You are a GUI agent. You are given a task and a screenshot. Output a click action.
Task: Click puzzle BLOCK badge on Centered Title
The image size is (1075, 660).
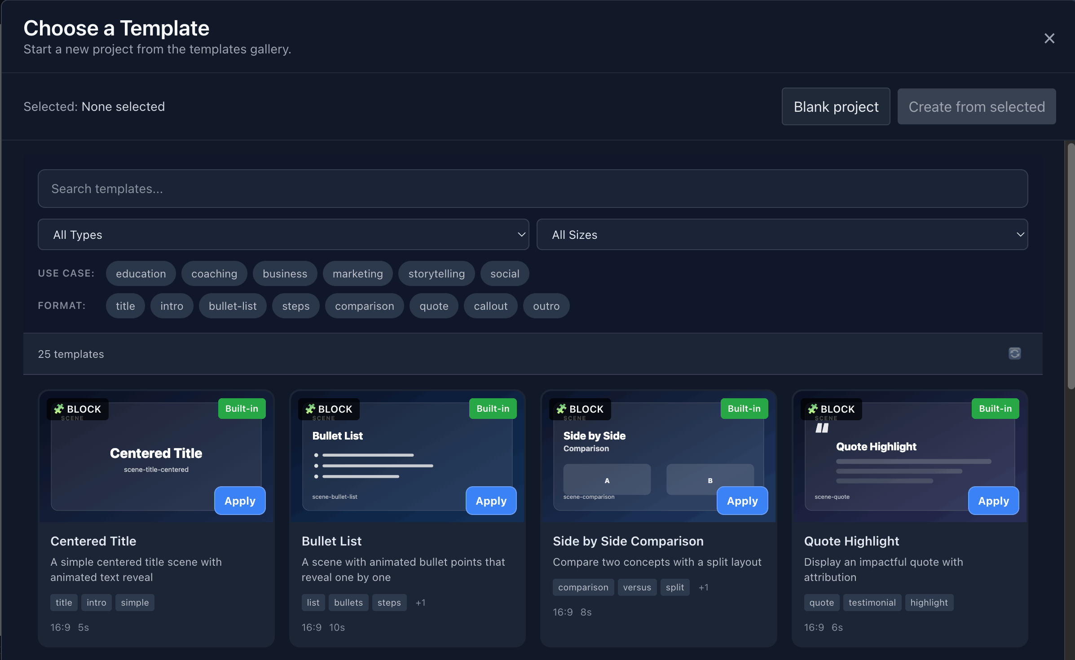point(78,409)
